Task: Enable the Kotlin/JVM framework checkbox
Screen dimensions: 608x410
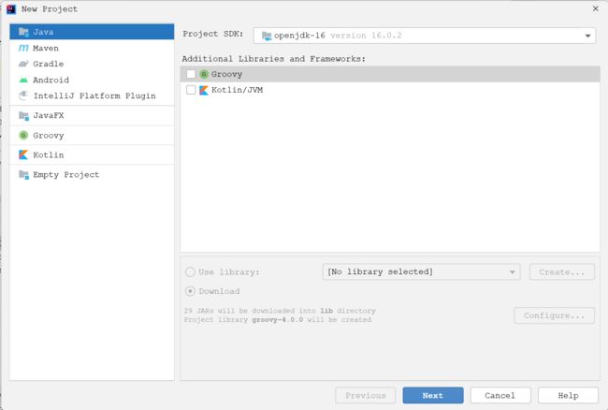Action: point(191,90)
